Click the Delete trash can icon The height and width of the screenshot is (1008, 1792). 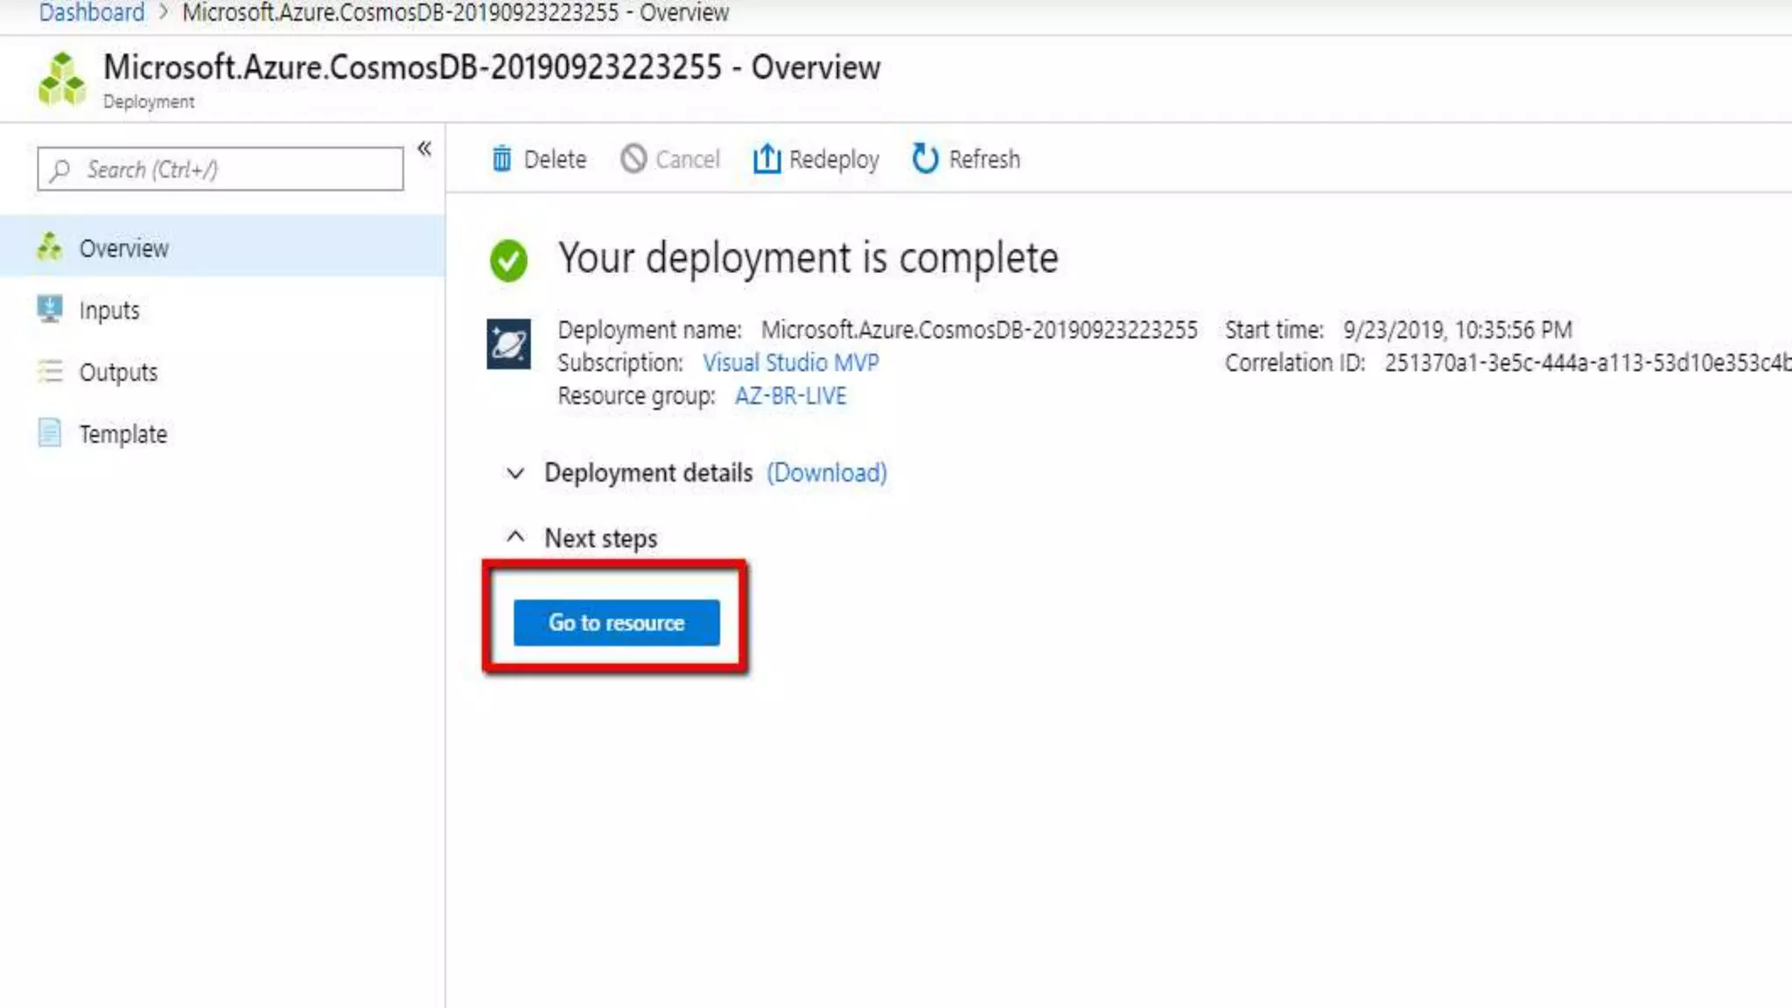(501, 159)
